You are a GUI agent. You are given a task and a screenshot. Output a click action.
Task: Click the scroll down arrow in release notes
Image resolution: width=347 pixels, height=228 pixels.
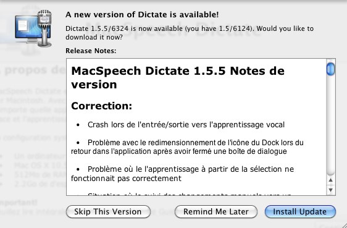tap(330, 190)
